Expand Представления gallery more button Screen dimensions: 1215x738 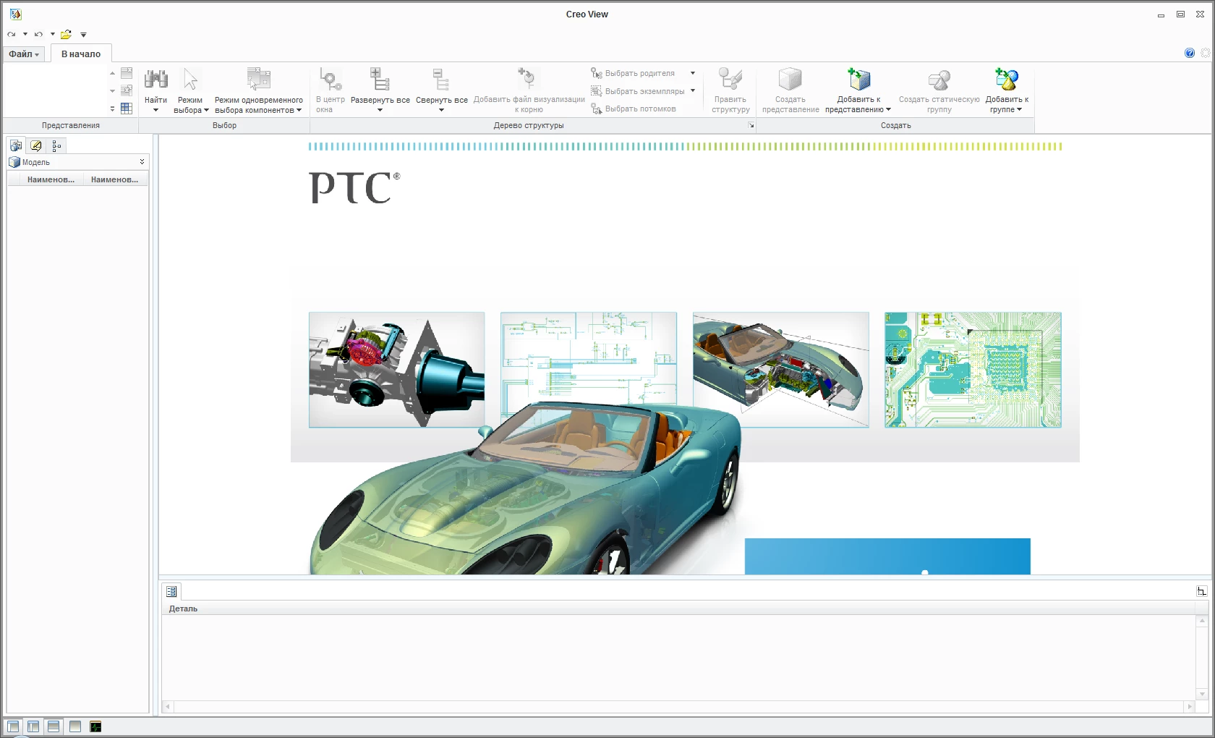pos(112,109)
